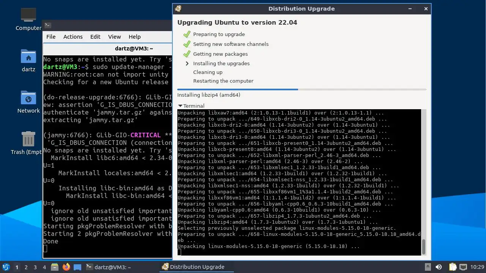The width and height of the screenshot is (486, 273).
Task: Launch Firefox from the panel
Action: [x=66, y=267]
